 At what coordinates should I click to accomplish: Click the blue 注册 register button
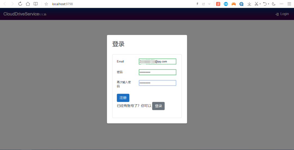click(x=123, y=98)
